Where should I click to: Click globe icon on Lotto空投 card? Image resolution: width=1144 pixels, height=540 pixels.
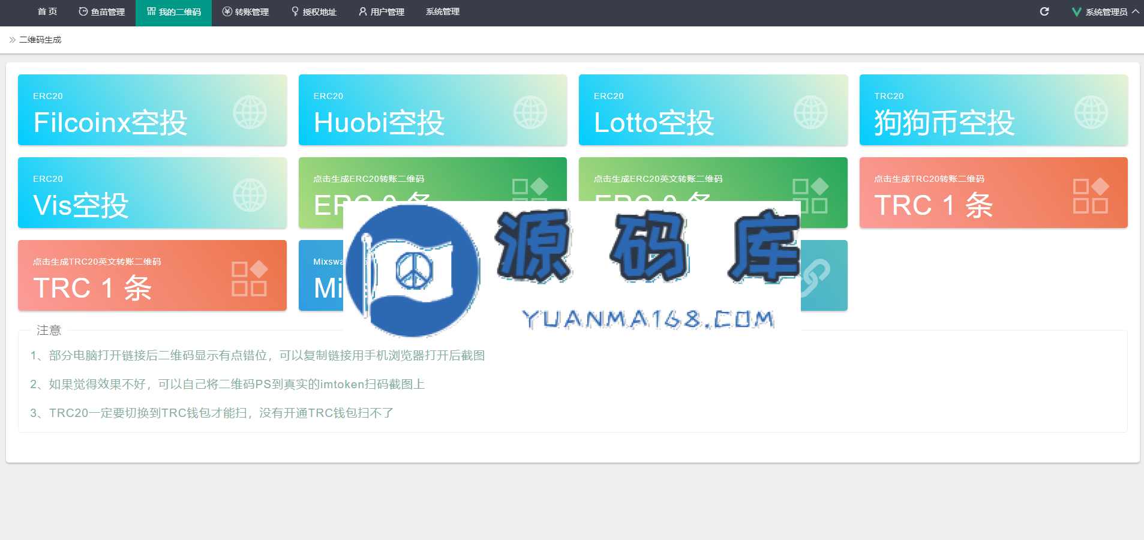click(810, 112)
